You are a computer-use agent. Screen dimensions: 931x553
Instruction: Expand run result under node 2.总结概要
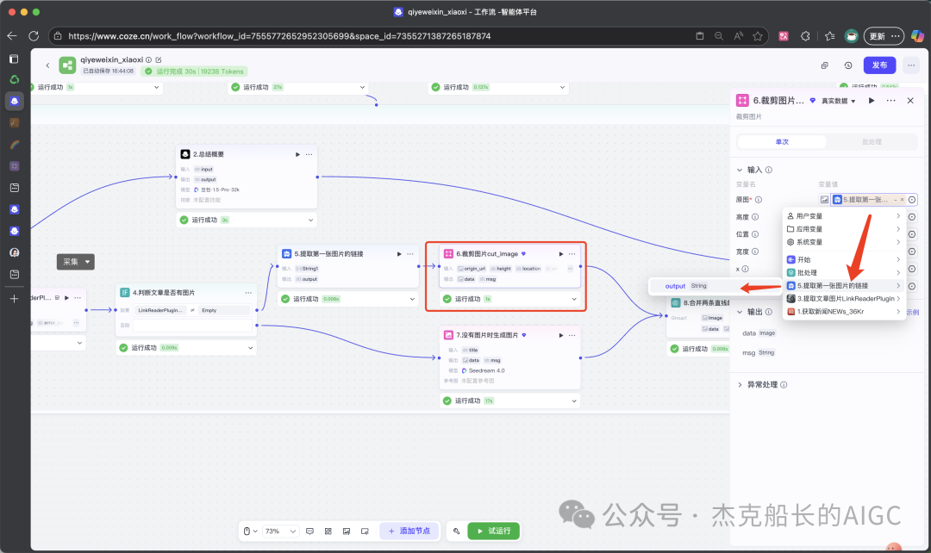[310, 221]
